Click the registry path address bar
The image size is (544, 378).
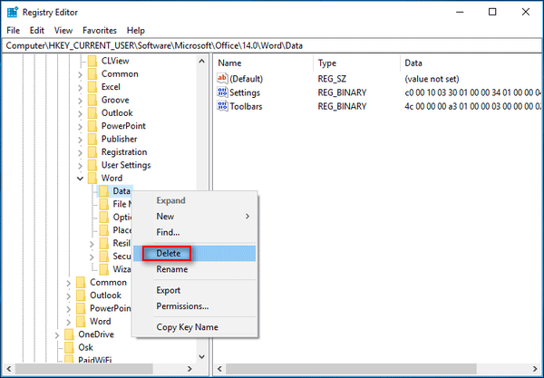pyautogui.click(x=272, y=44)
